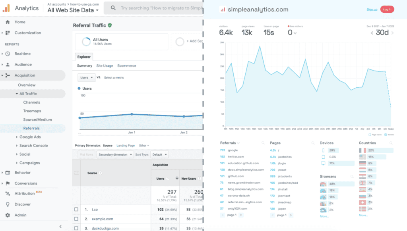
Task: Toggle the Page views chart legend checkbox
Action: click(x=370, y=135)
